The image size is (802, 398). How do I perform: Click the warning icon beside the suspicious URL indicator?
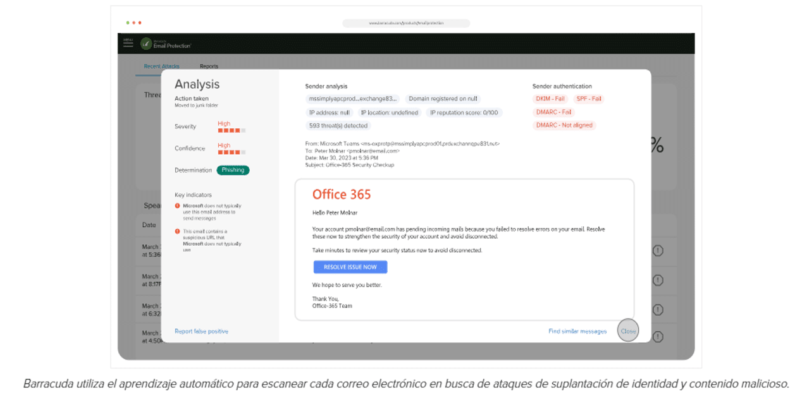(178, 231)
